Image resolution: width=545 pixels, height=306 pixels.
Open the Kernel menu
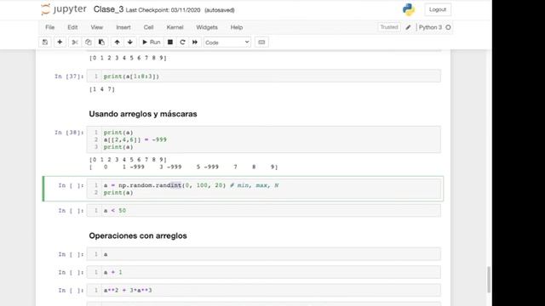pyautogui.click(x=175, y=27)
